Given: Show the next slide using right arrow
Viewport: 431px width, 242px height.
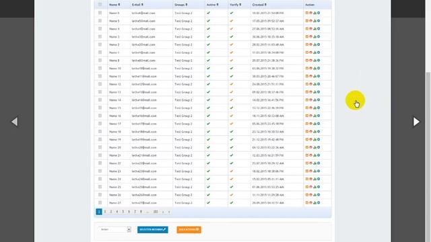Looking at the screenshot, I should [416, 122].
